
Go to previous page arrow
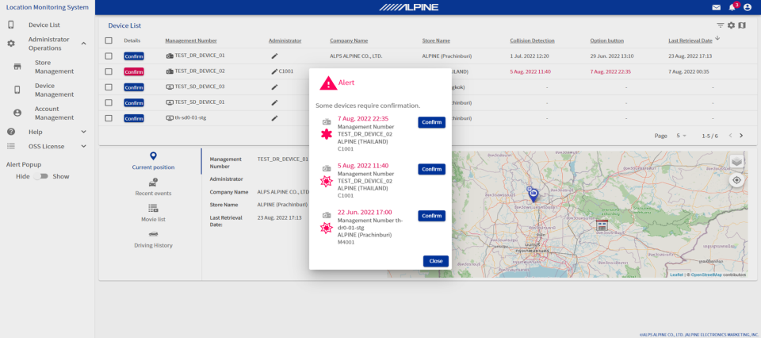point(730,136)
